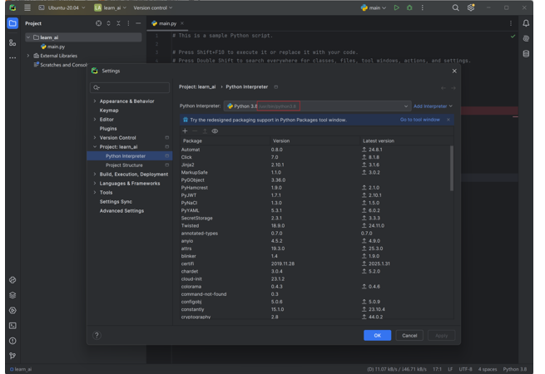The width and height of the screenshot is (545, 374).
Task: Toggle show early releases eye icon
Action: coord(215,131)
